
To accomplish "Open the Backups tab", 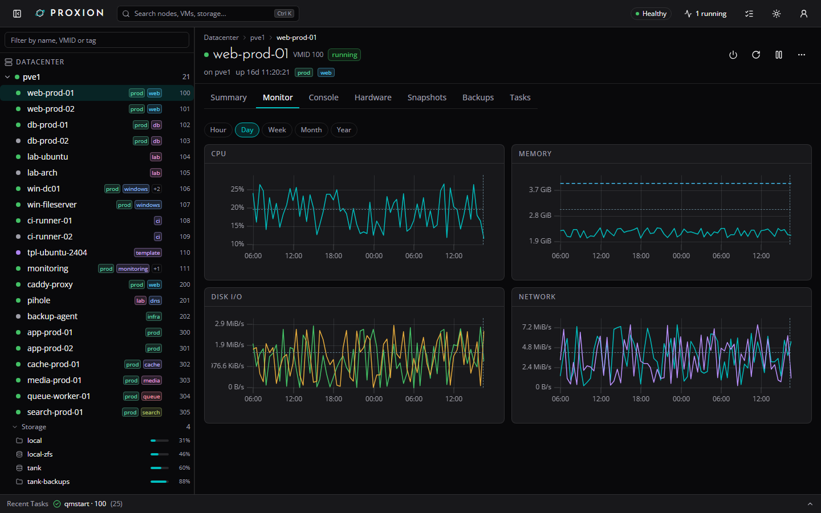I will coord(478,97).
